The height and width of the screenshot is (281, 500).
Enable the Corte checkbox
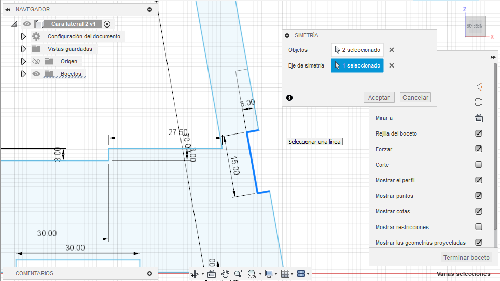point(479,165)
